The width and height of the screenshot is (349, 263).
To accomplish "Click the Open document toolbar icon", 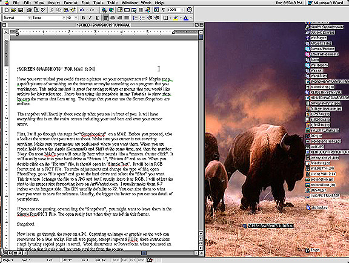I will pos(13,10).
